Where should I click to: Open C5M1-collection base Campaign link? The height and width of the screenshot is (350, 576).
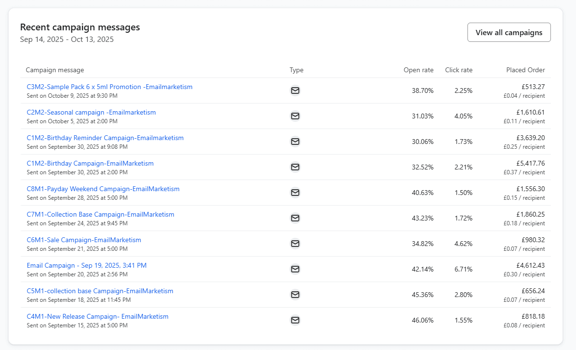point(100,291)
